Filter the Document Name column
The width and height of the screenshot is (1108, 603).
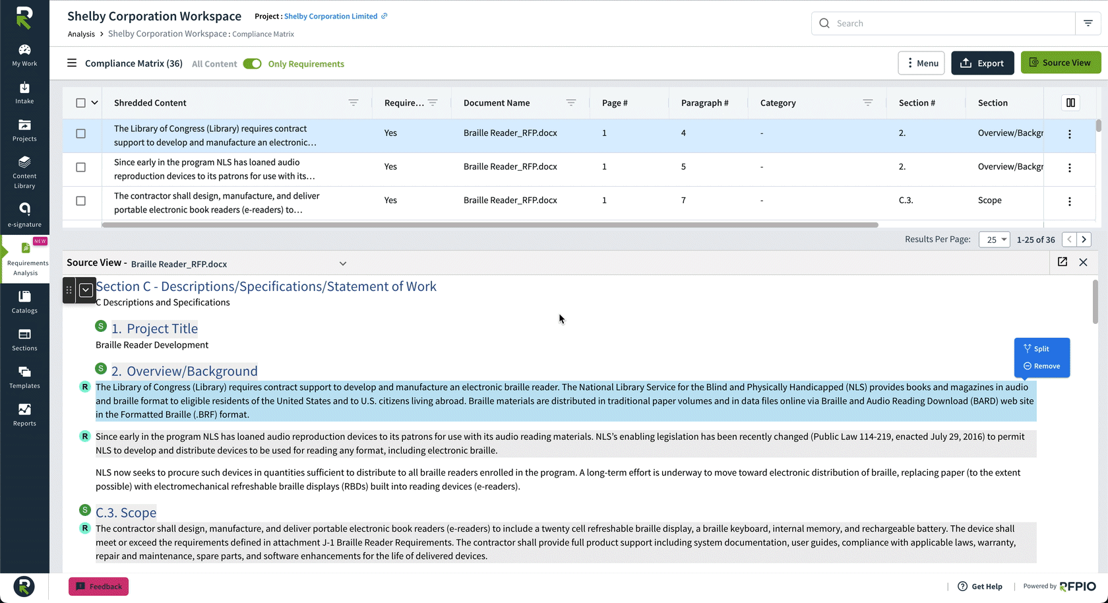(571, 103)
